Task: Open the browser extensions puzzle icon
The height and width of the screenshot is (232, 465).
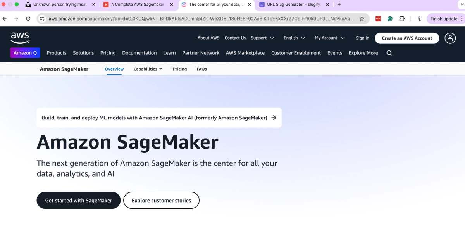Action: 402,18
